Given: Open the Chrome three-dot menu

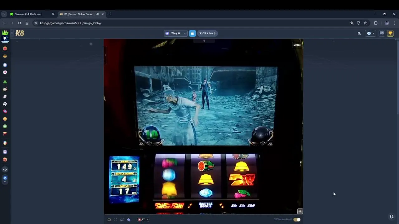Looking at the screenshot, I should (394, 23).
